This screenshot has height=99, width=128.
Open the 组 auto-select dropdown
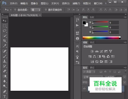coord(36,10)
